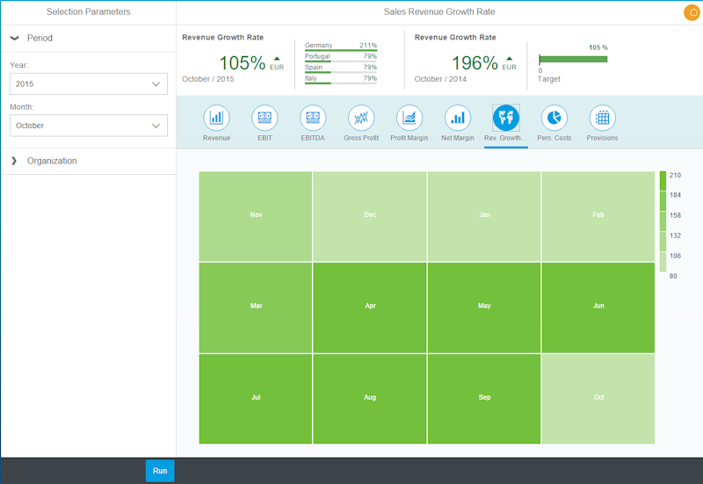
Task: Select the Gross Profit icon
Action: (361, 118)
